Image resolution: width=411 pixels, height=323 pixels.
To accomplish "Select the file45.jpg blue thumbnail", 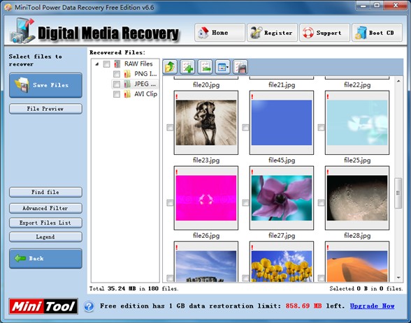I will click(282, 122).
